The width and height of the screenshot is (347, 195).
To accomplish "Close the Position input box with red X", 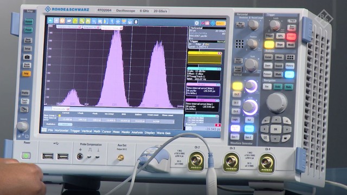I will pyautogui.click(x=218, y=125).
